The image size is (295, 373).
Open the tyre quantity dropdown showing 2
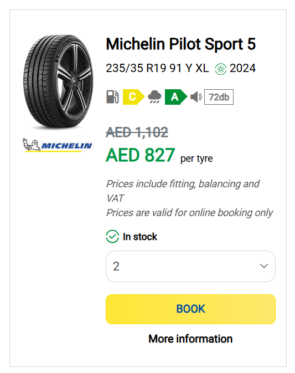pyautogui.click(x=190, y=266)
